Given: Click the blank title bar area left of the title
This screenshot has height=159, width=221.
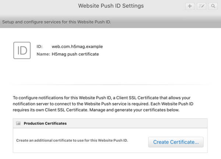Looking at the screenshot, I should (37, 6).
